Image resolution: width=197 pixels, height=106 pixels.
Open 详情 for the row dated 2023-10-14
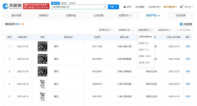click(188, 46)
